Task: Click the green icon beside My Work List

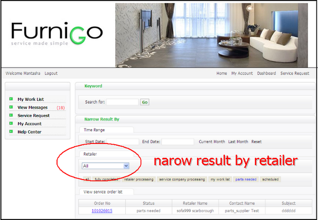Action: pos(11,99)
